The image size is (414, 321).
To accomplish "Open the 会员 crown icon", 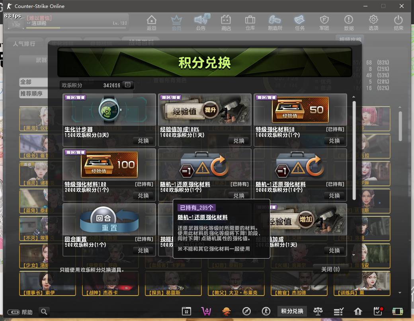I will click(x=176, y=23).
